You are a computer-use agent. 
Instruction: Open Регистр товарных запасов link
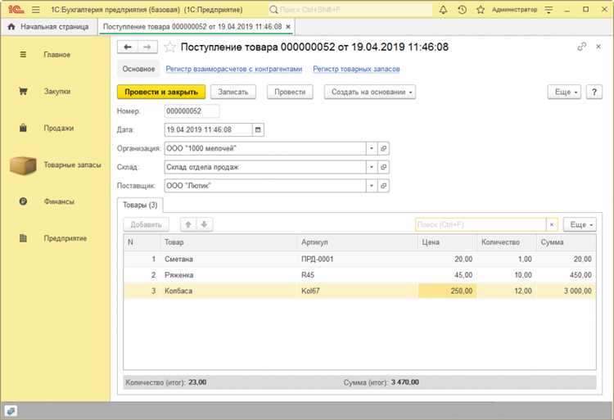356,69
